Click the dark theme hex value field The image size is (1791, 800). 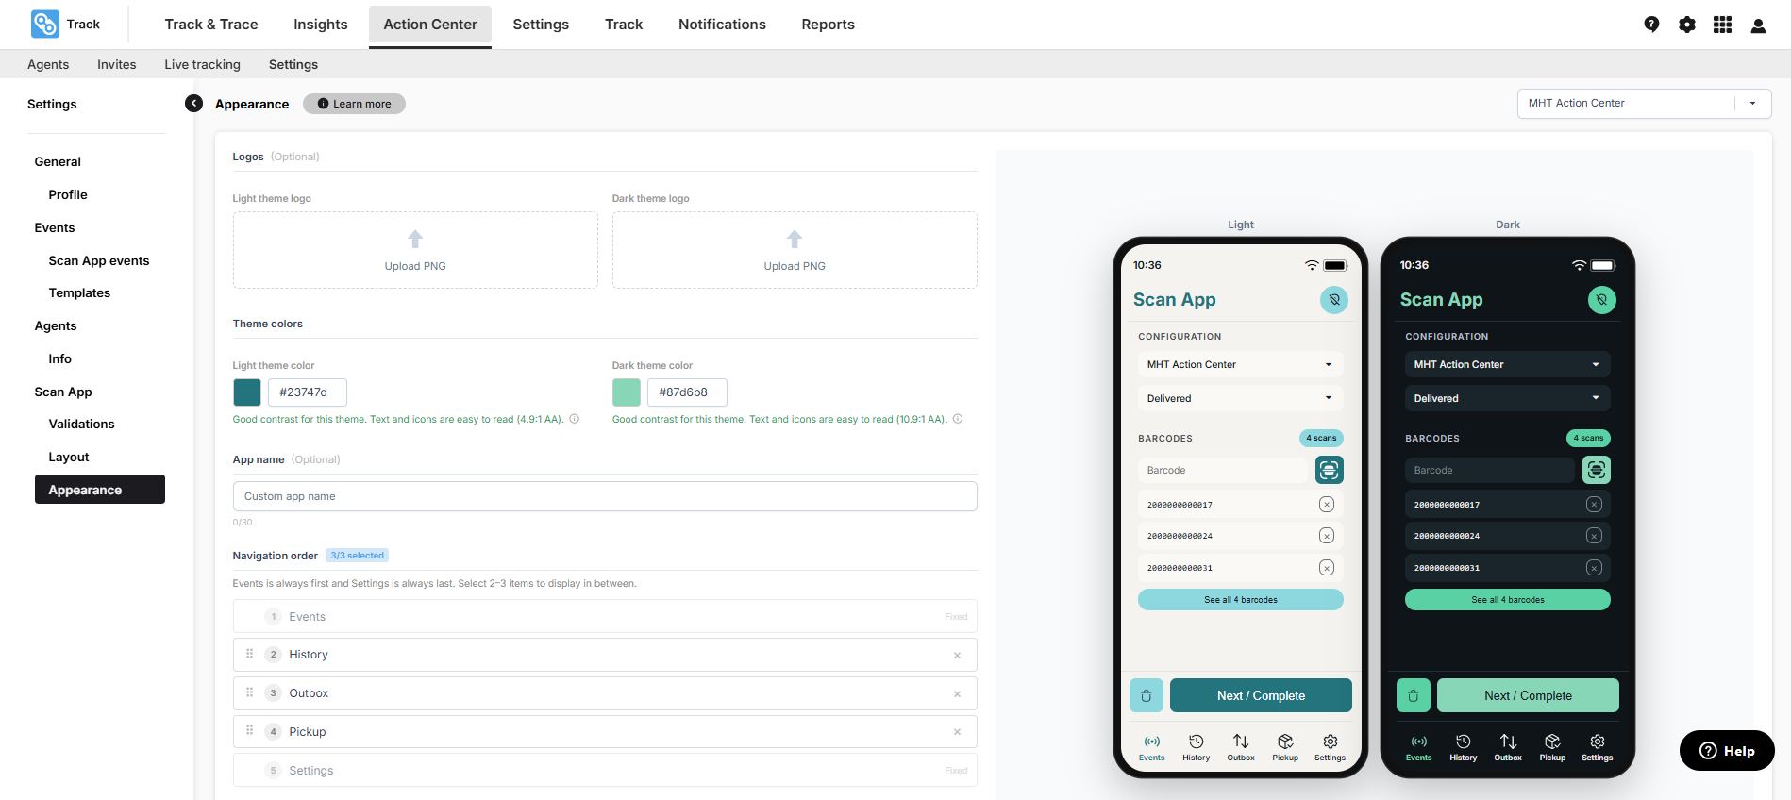(687, 392)
